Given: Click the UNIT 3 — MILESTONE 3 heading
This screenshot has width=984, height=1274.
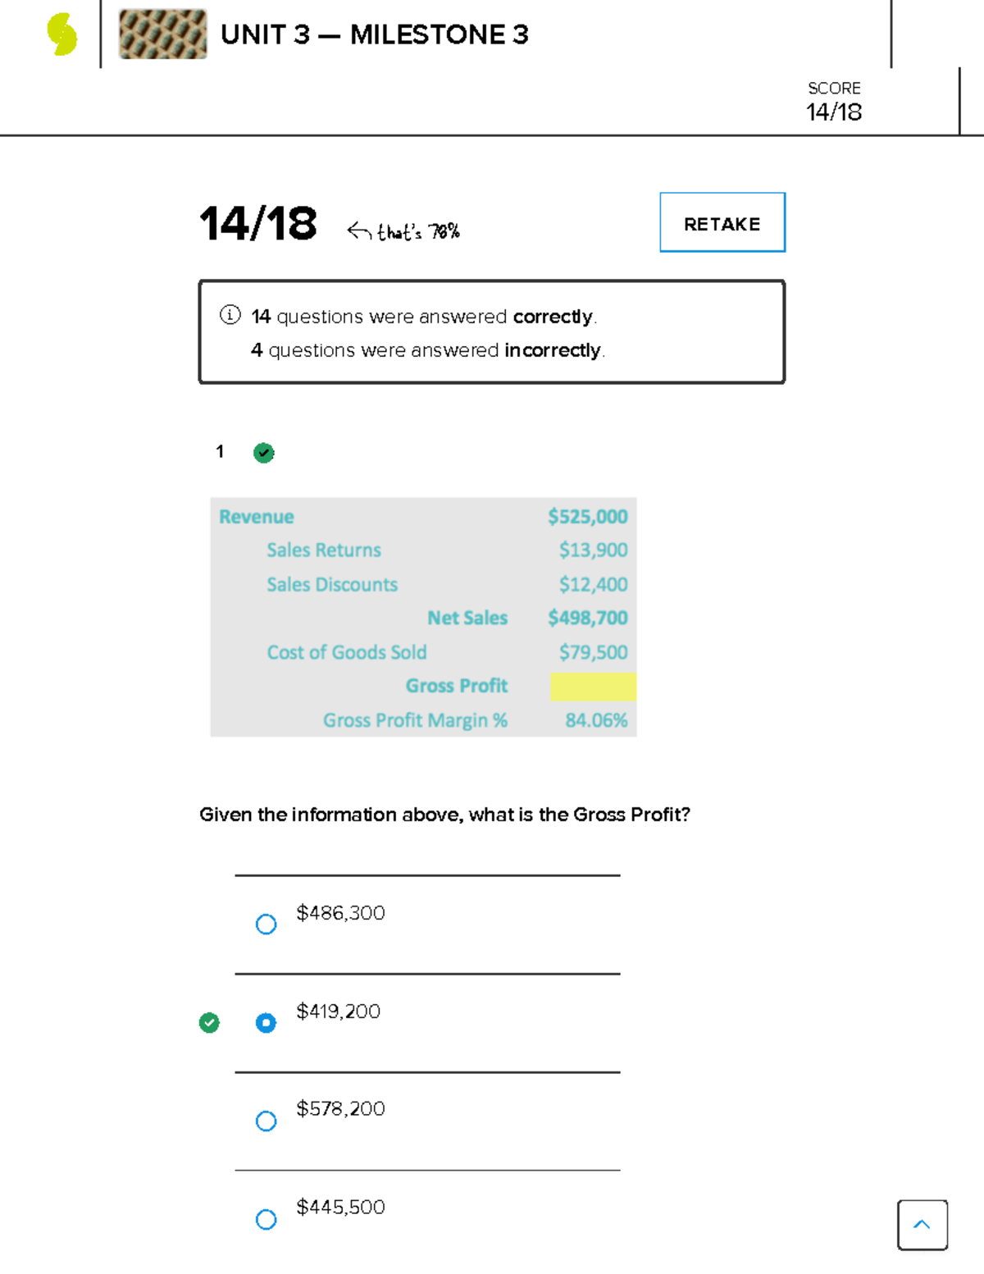Looking at the screenshot, I should [x=375, y=34].
